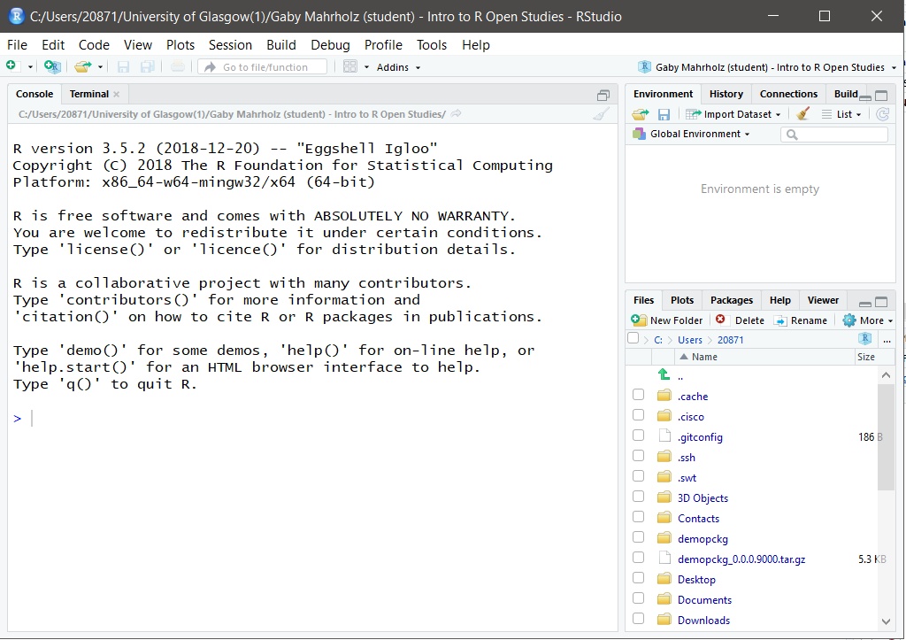Viewport: 906px width, 640px height.
Task: Click the Create a Project icon
Action: (x=52, y=66)
